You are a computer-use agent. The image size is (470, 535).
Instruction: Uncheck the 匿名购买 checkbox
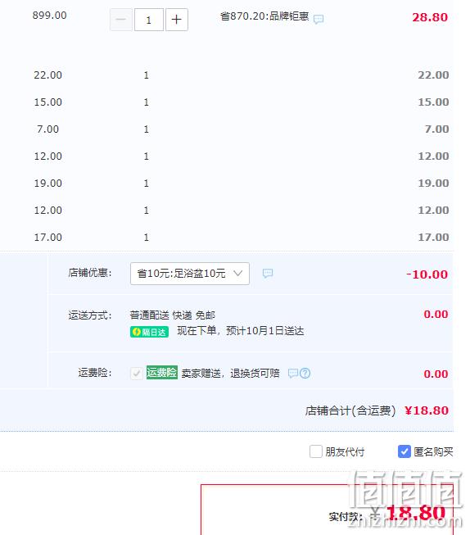(404, 451)
